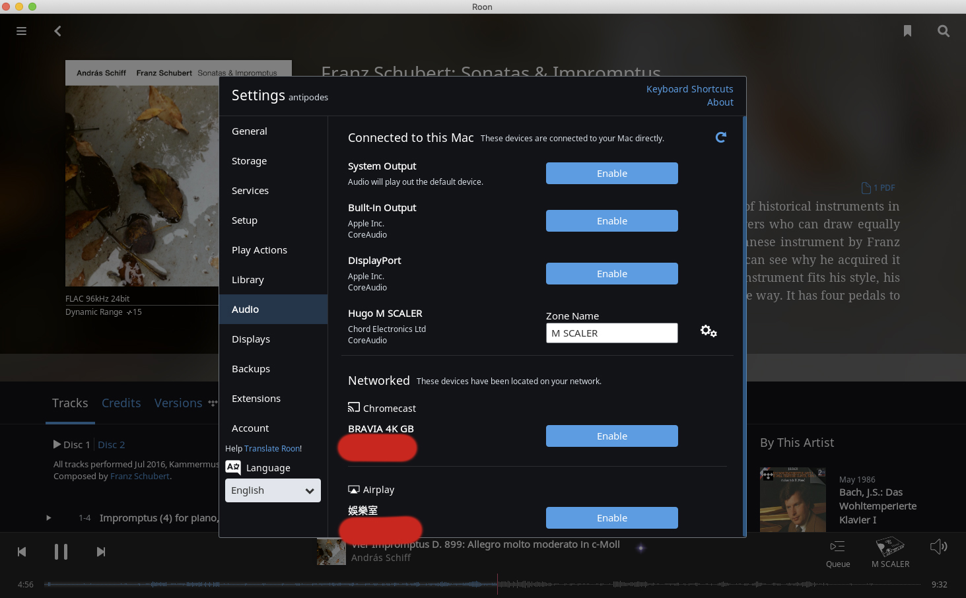Image resolution: width=966 pixels, height=598 pixels.
Task: Open the Queue
Action: pyautogui.click(x=838, y=553)
